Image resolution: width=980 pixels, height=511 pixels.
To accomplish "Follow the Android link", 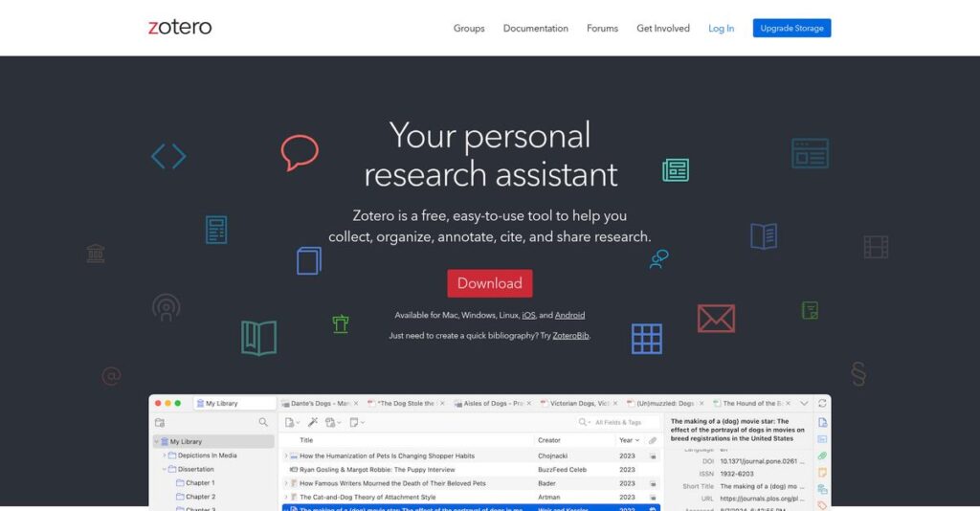I will click(x=570, y=316).
